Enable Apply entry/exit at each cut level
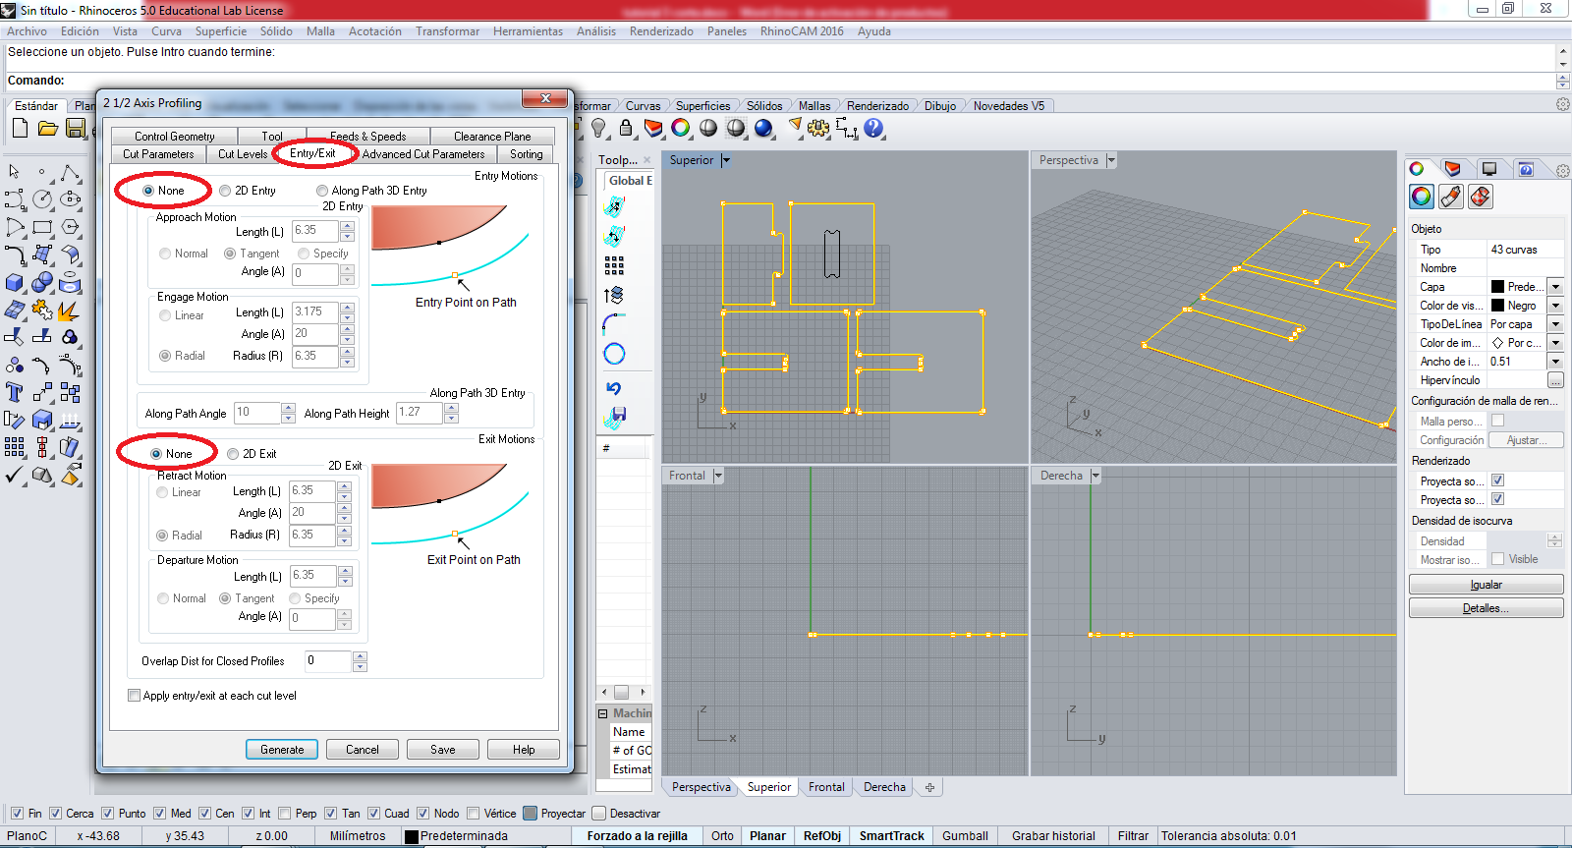Screen dimensions: 1572x848 [x=134, y=696]
